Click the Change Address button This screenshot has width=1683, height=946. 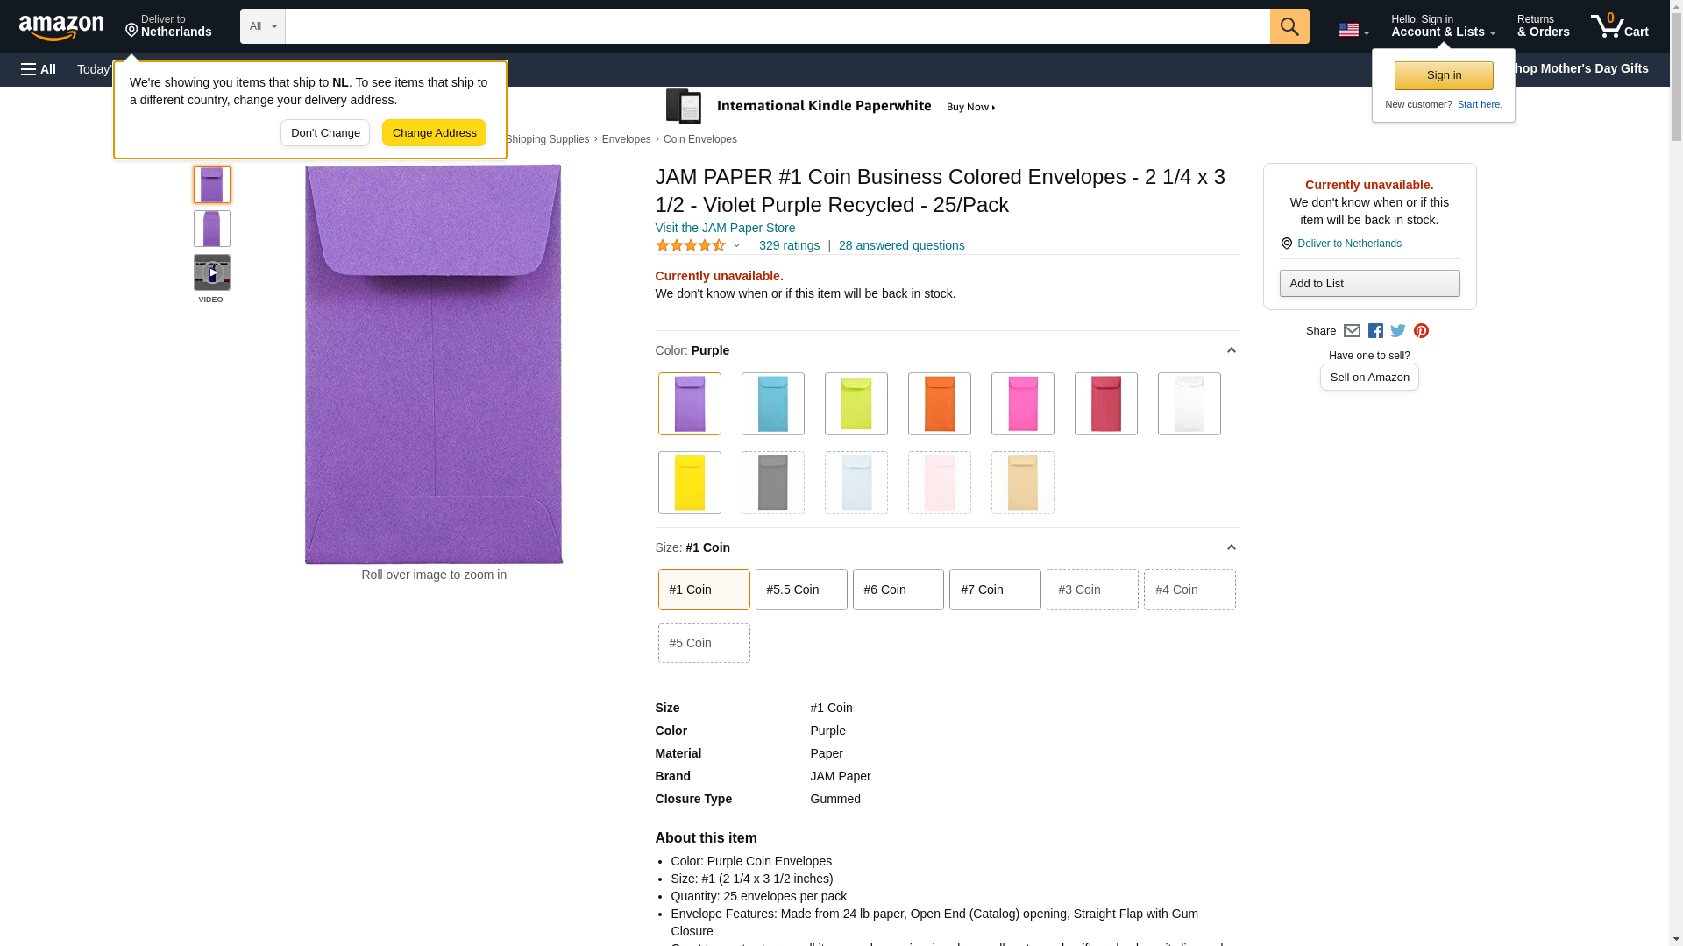434,133
